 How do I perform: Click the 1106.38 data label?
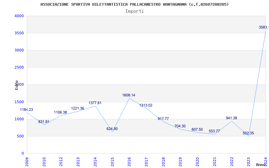(x=61, y=112)
